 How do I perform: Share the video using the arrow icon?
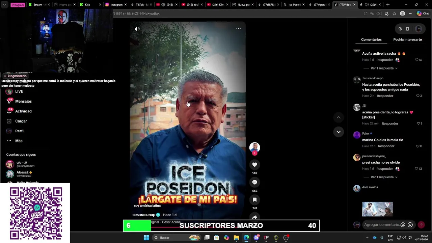pos(254,217)
